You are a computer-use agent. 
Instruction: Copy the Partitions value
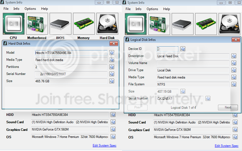(112, 67)
